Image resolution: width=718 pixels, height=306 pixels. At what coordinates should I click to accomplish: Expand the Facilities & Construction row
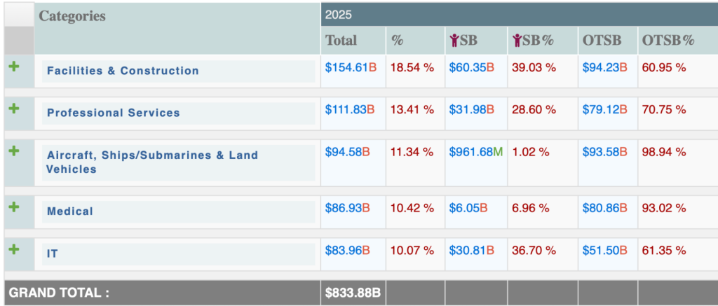(13, 67)
